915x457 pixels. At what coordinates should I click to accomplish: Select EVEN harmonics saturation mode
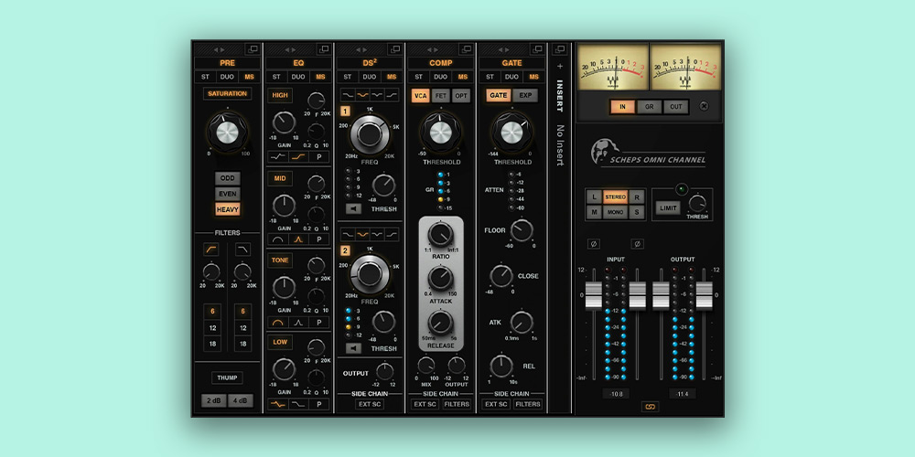(228, 194)
